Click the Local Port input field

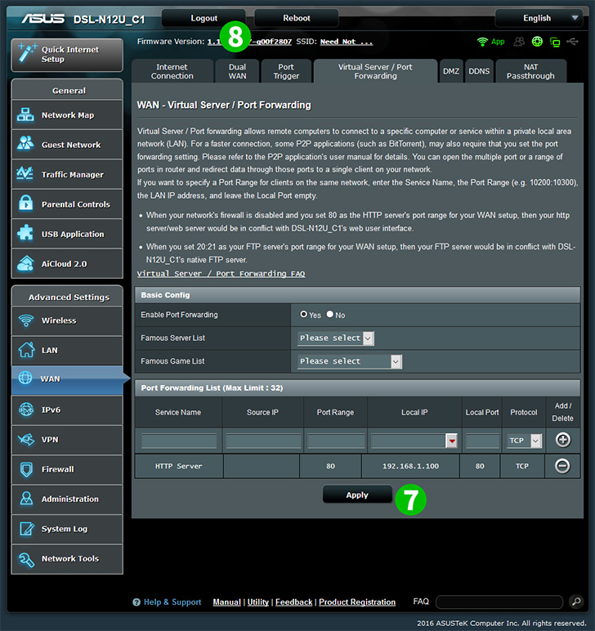tap(482, 441)
